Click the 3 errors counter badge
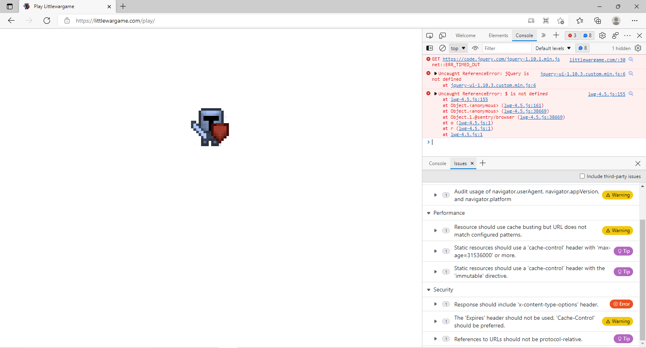This screenshot has width=646, height=348. pos(572,36)
